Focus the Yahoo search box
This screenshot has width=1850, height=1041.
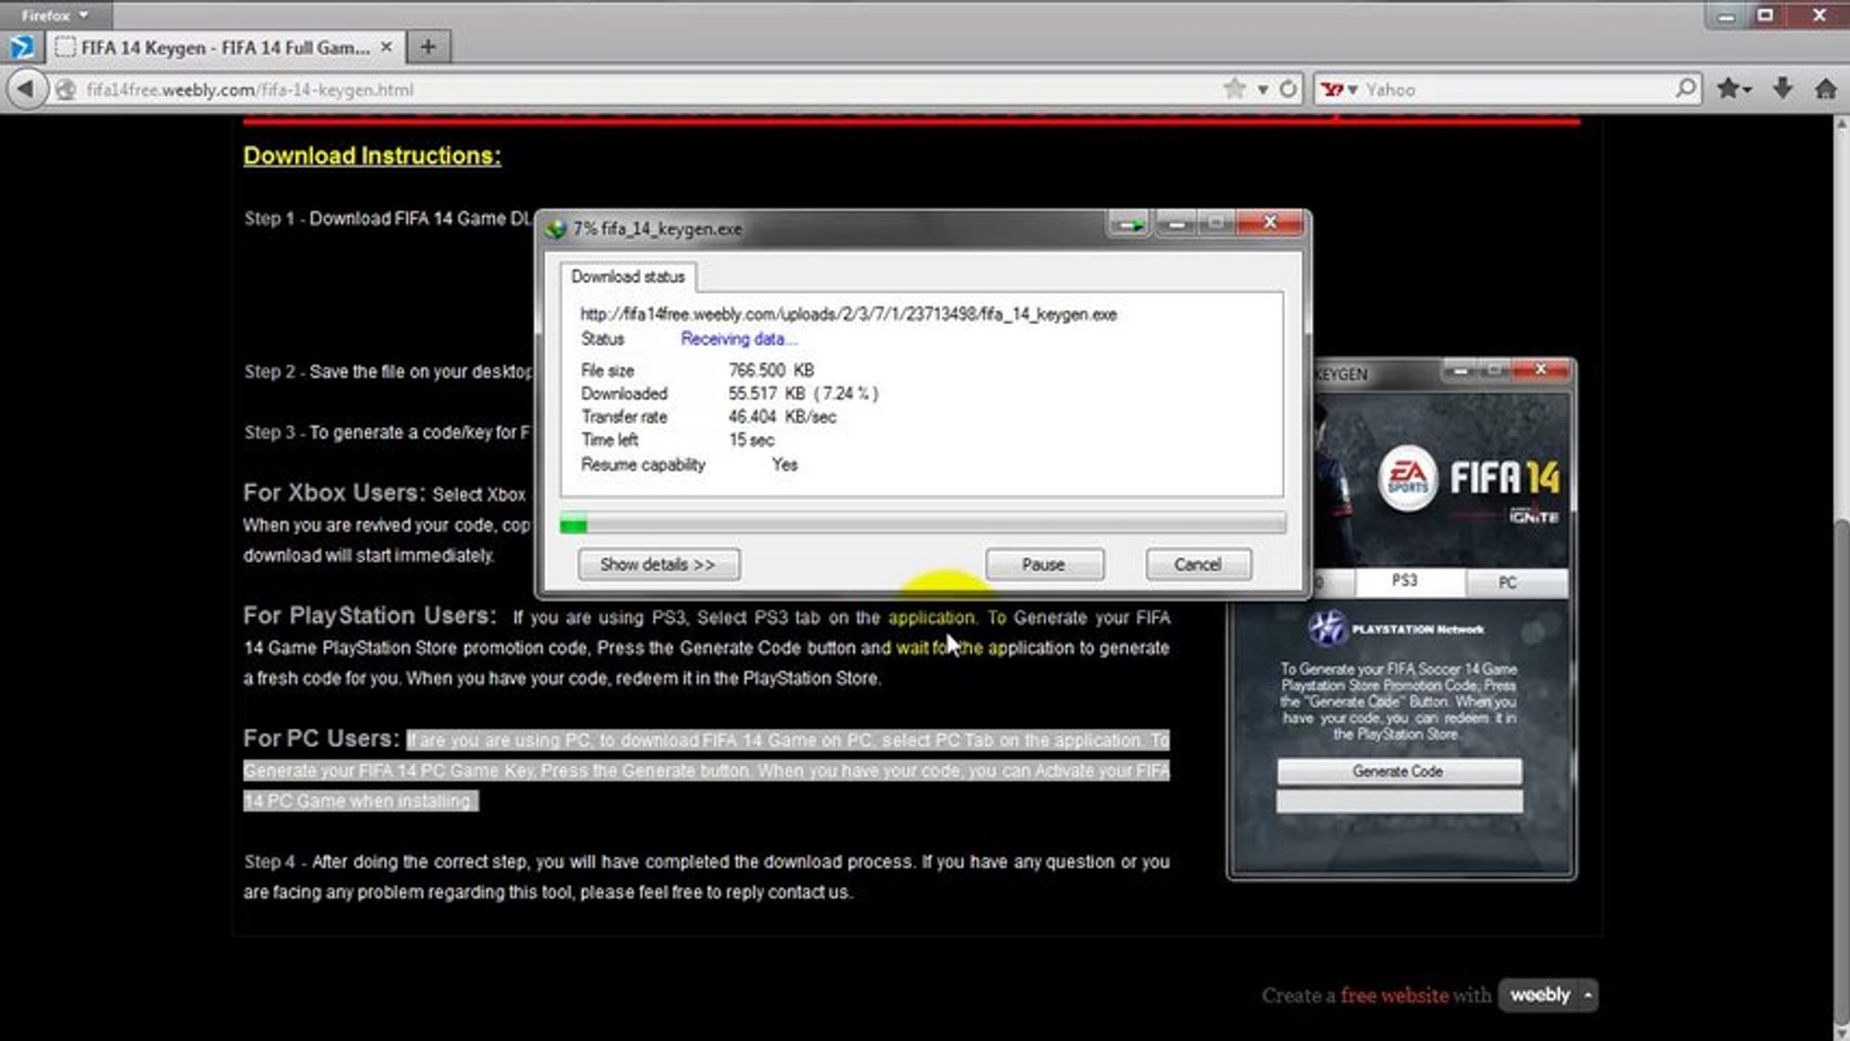(x=1518, y=90)
